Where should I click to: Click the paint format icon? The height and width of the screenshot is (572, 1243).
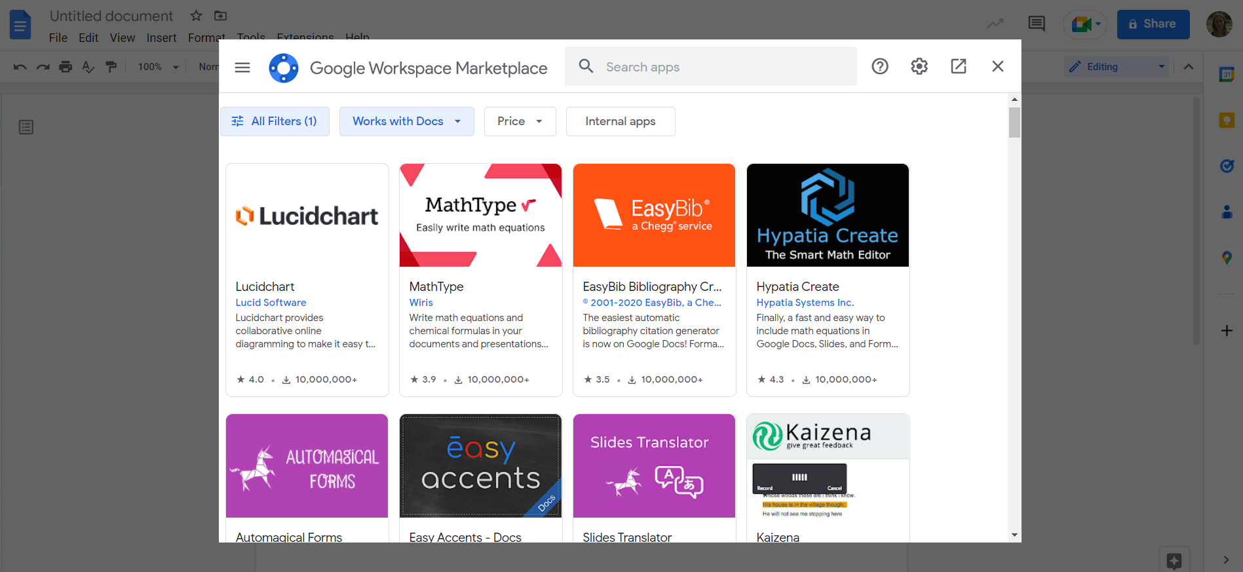click(111, 67)
